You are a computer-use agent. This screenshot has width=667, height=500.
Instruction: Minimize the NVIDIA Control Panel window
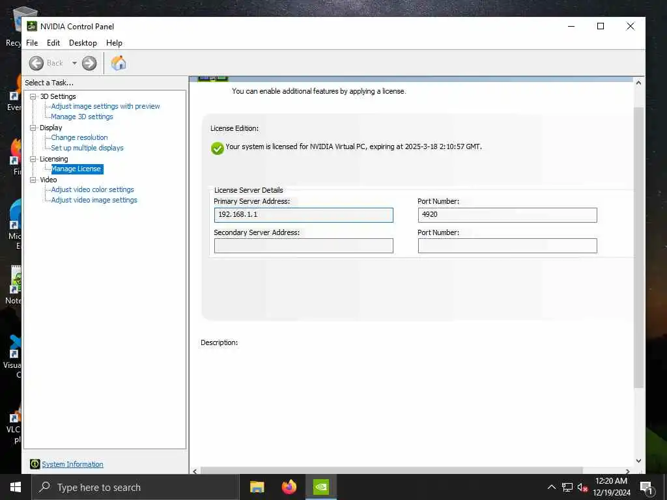pyautogui.click(x=571, y=26)
